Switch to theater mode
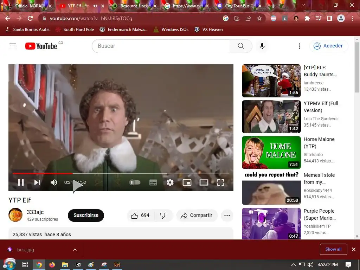 click(x=204, y=182)
